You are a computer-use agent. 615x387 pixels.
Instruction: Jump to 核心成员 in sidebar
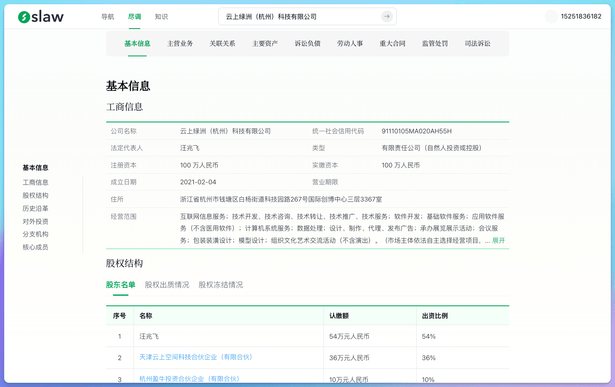(35, 247)
